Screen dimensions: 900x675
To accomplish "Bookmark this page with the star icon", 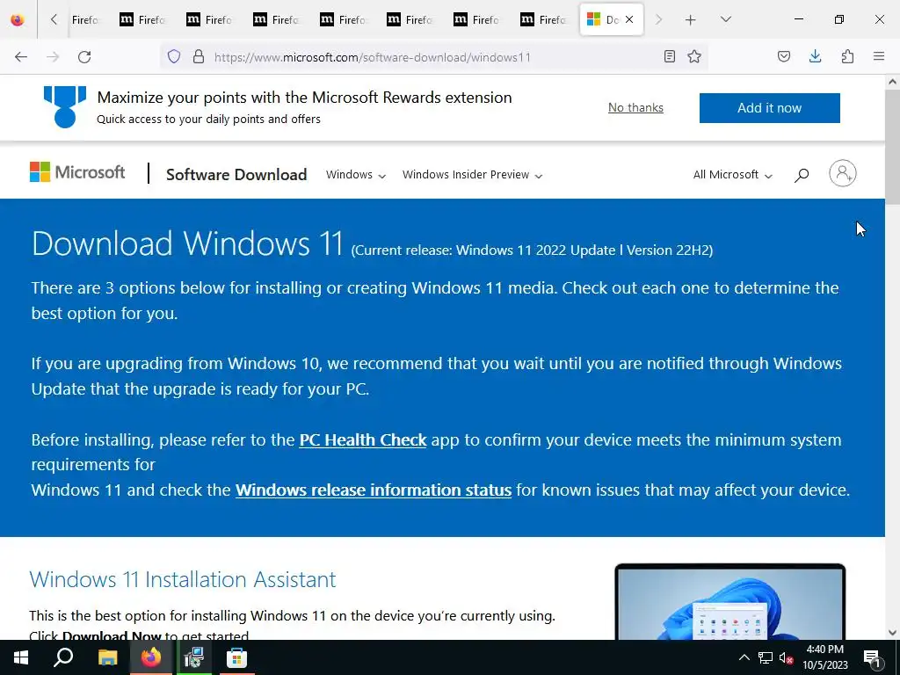I will pyautogui.click(x=694, y=56).
